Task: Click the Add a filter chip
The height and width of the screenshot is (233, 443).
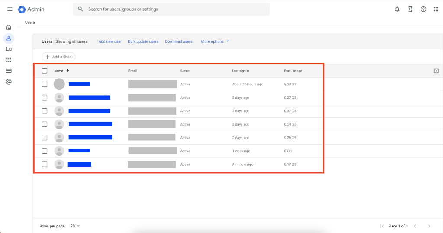Action: [x=58, y=57]
